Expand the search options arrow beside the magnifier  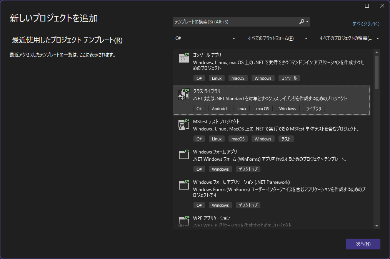tap(307, 22)
